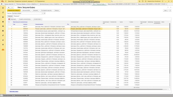
Task: Click the table's horizontal scrollbar
Action: click(x=86, y=89)
